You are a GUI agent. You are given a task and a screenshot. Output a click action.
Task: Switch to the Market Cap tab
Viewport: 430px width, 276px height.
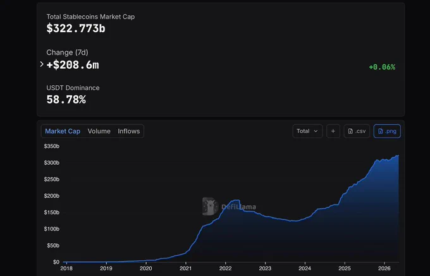[63, 131]
